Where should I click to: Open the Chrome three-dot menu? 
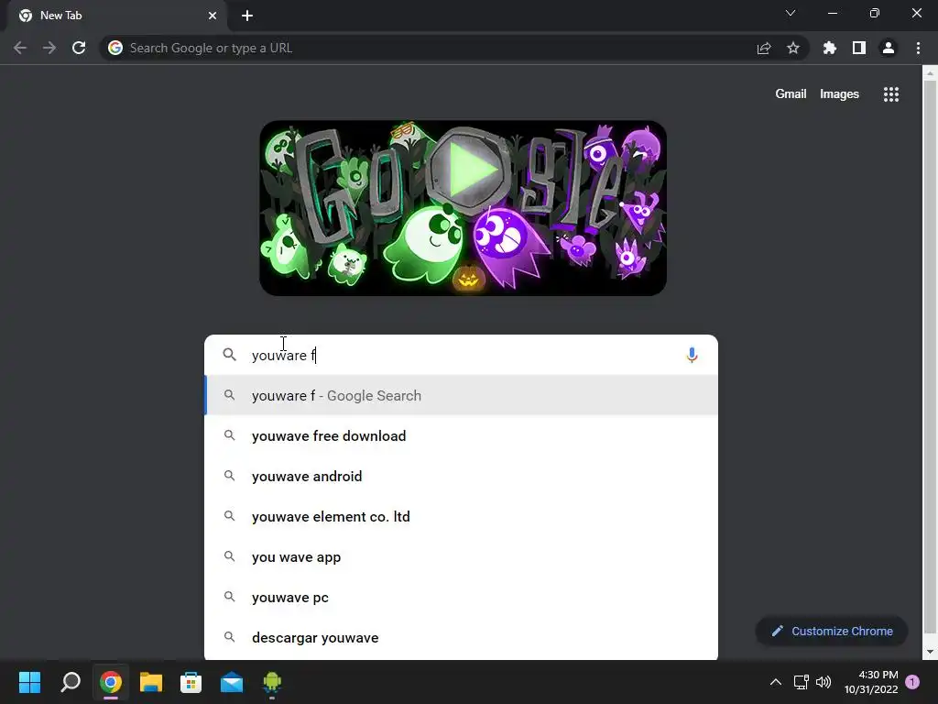(918, 48)
